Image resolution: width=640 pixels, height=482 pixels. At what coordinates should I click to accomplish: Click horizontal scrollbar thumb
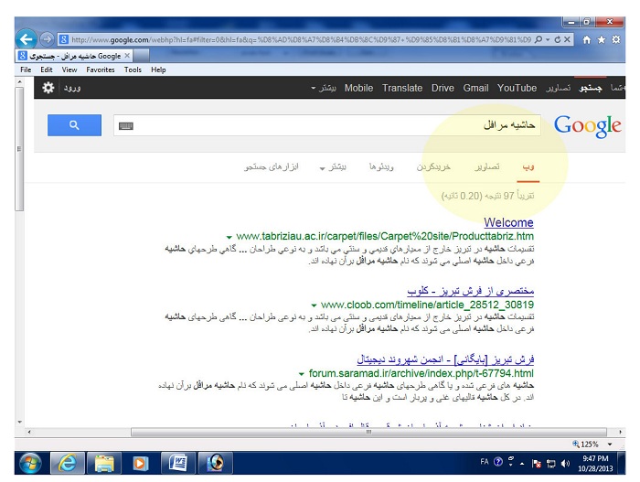368,432
